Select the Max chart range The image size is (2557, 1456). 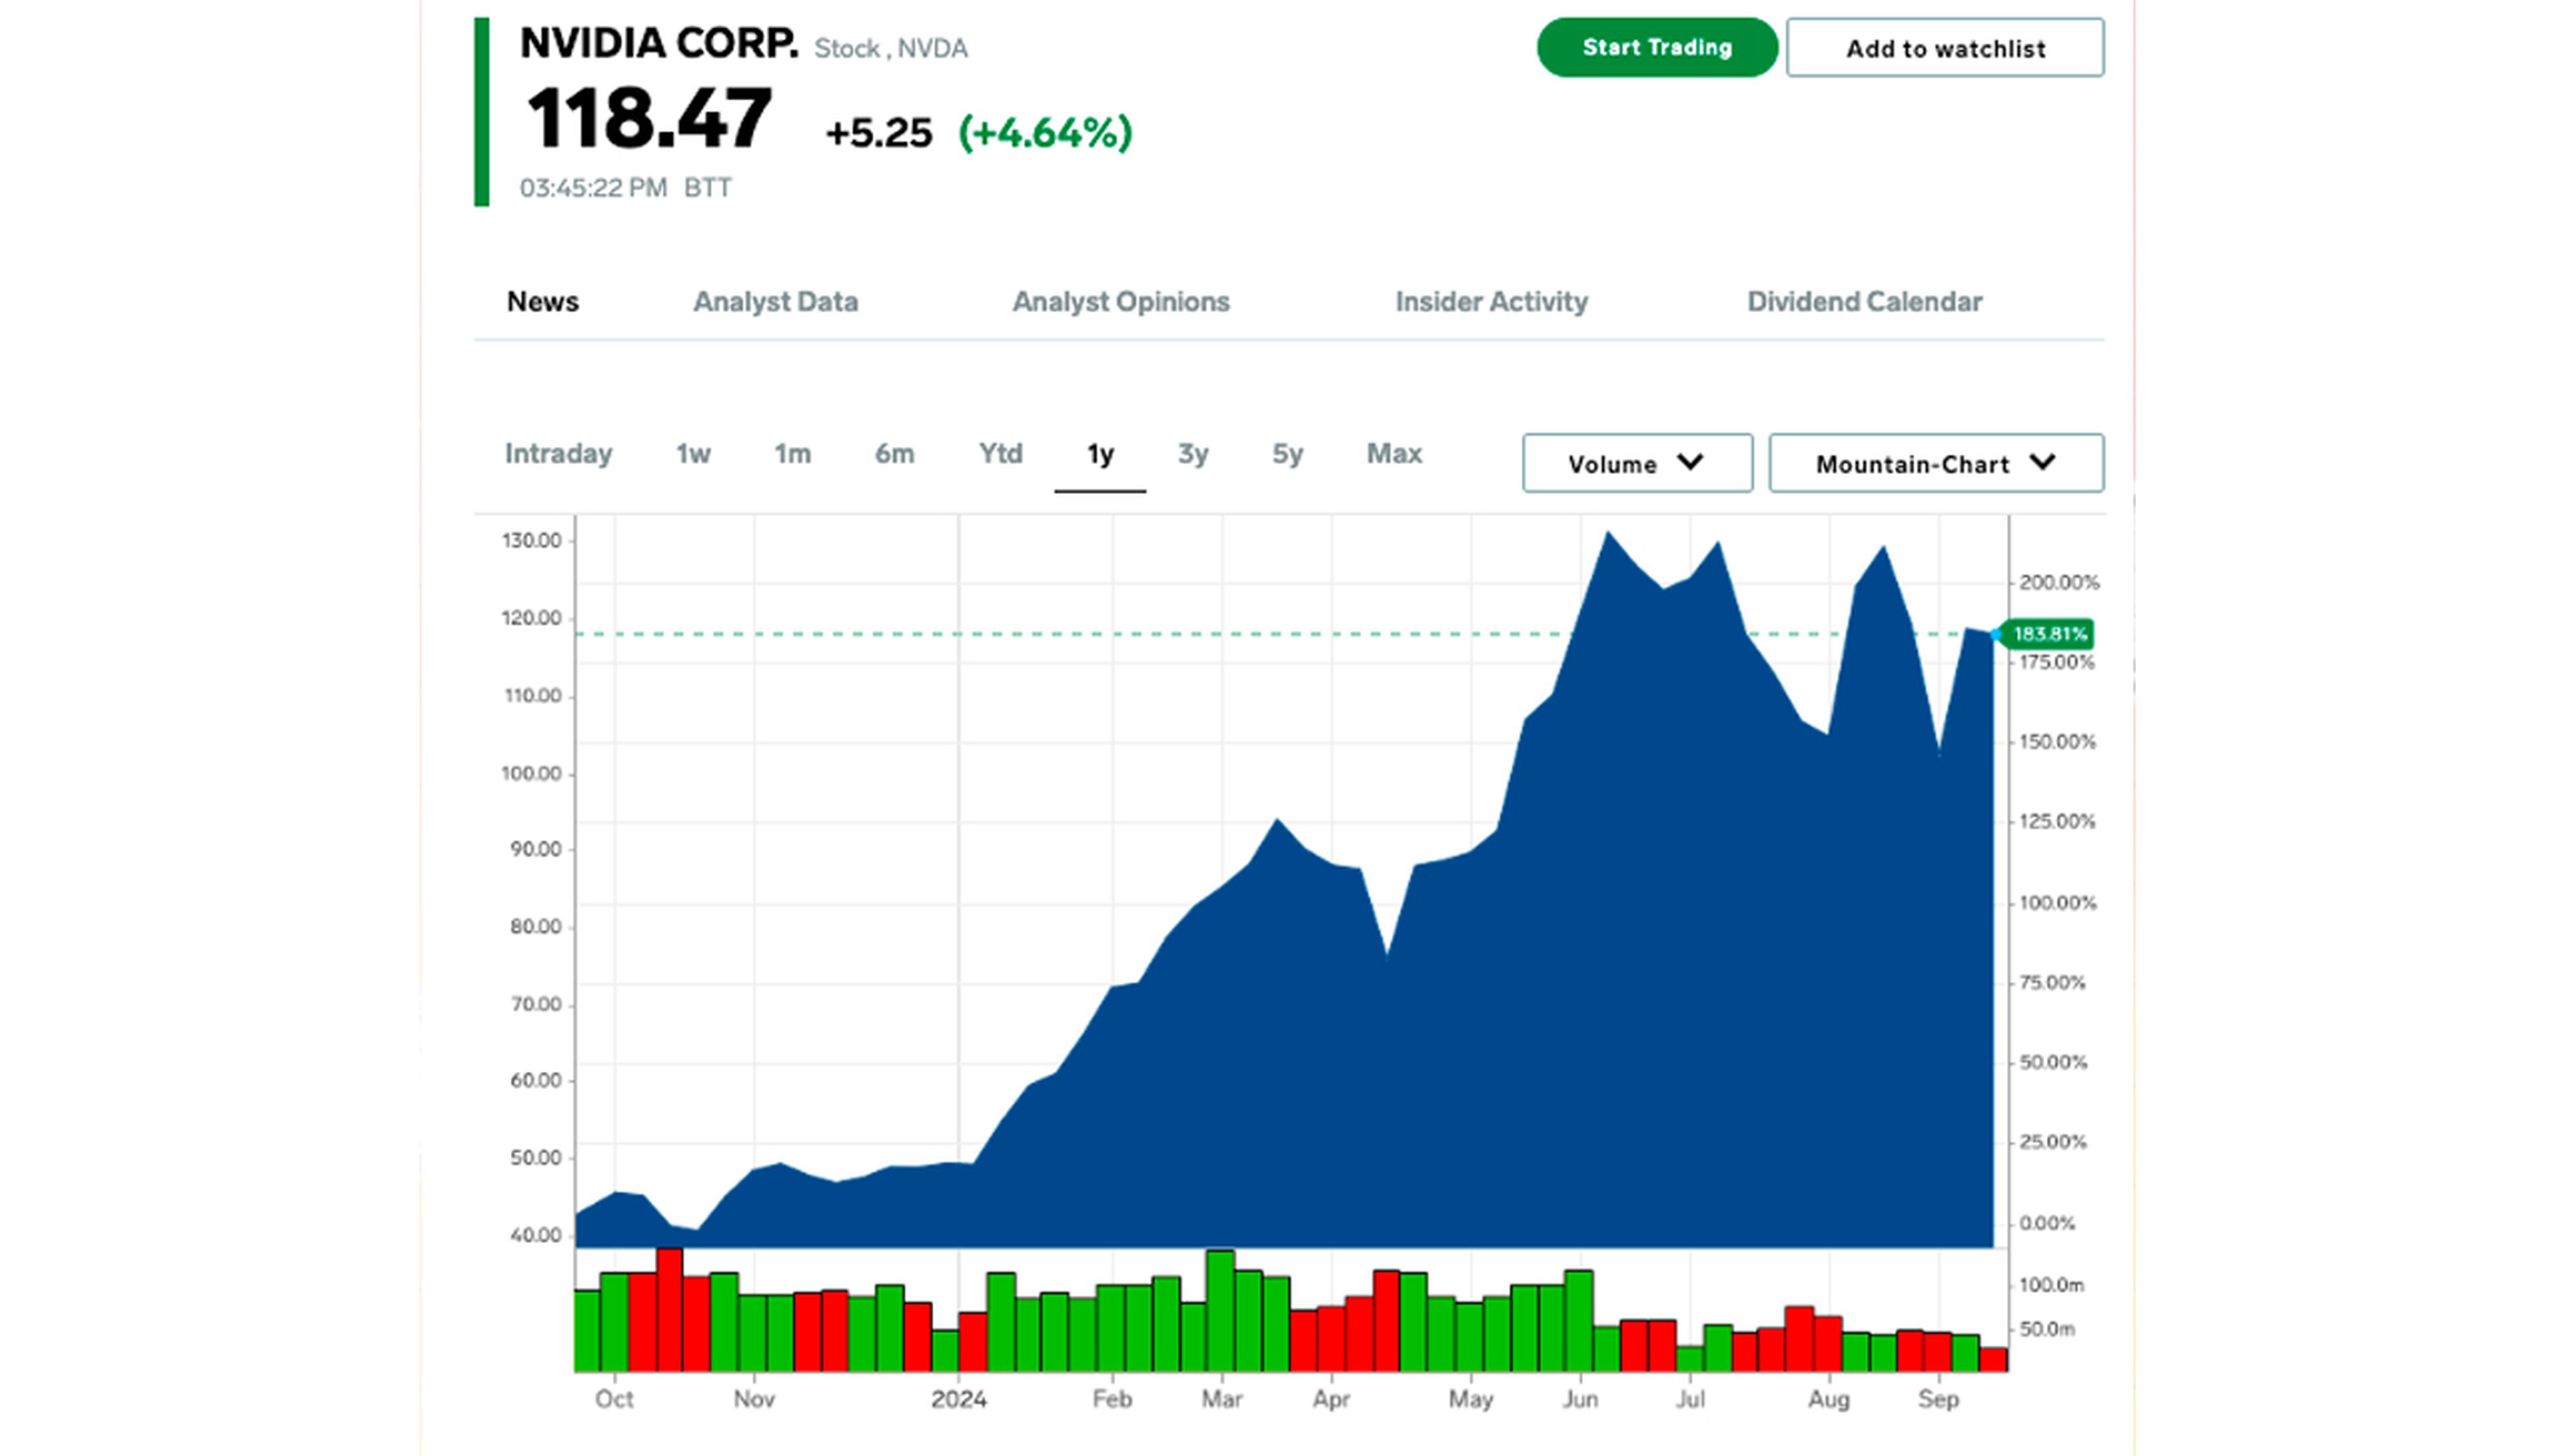pyautogui.click(x=1394, y=454)
